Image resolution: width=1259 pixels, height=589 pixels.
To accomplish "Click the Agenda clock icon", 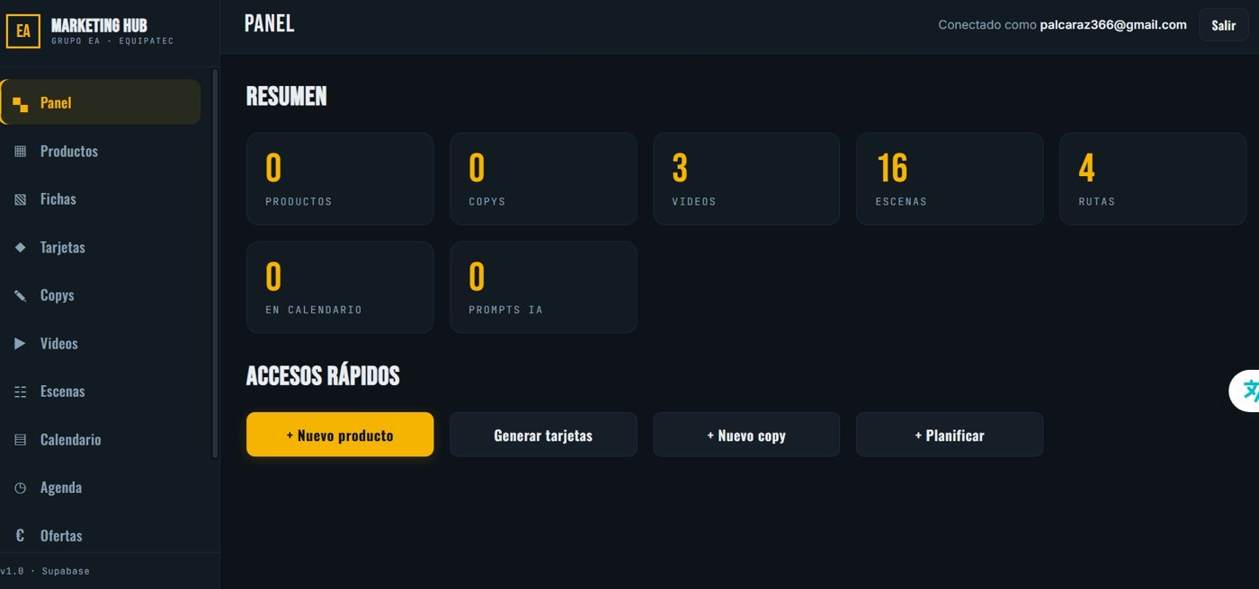I will pyautogui.click(x=20, y=488).
